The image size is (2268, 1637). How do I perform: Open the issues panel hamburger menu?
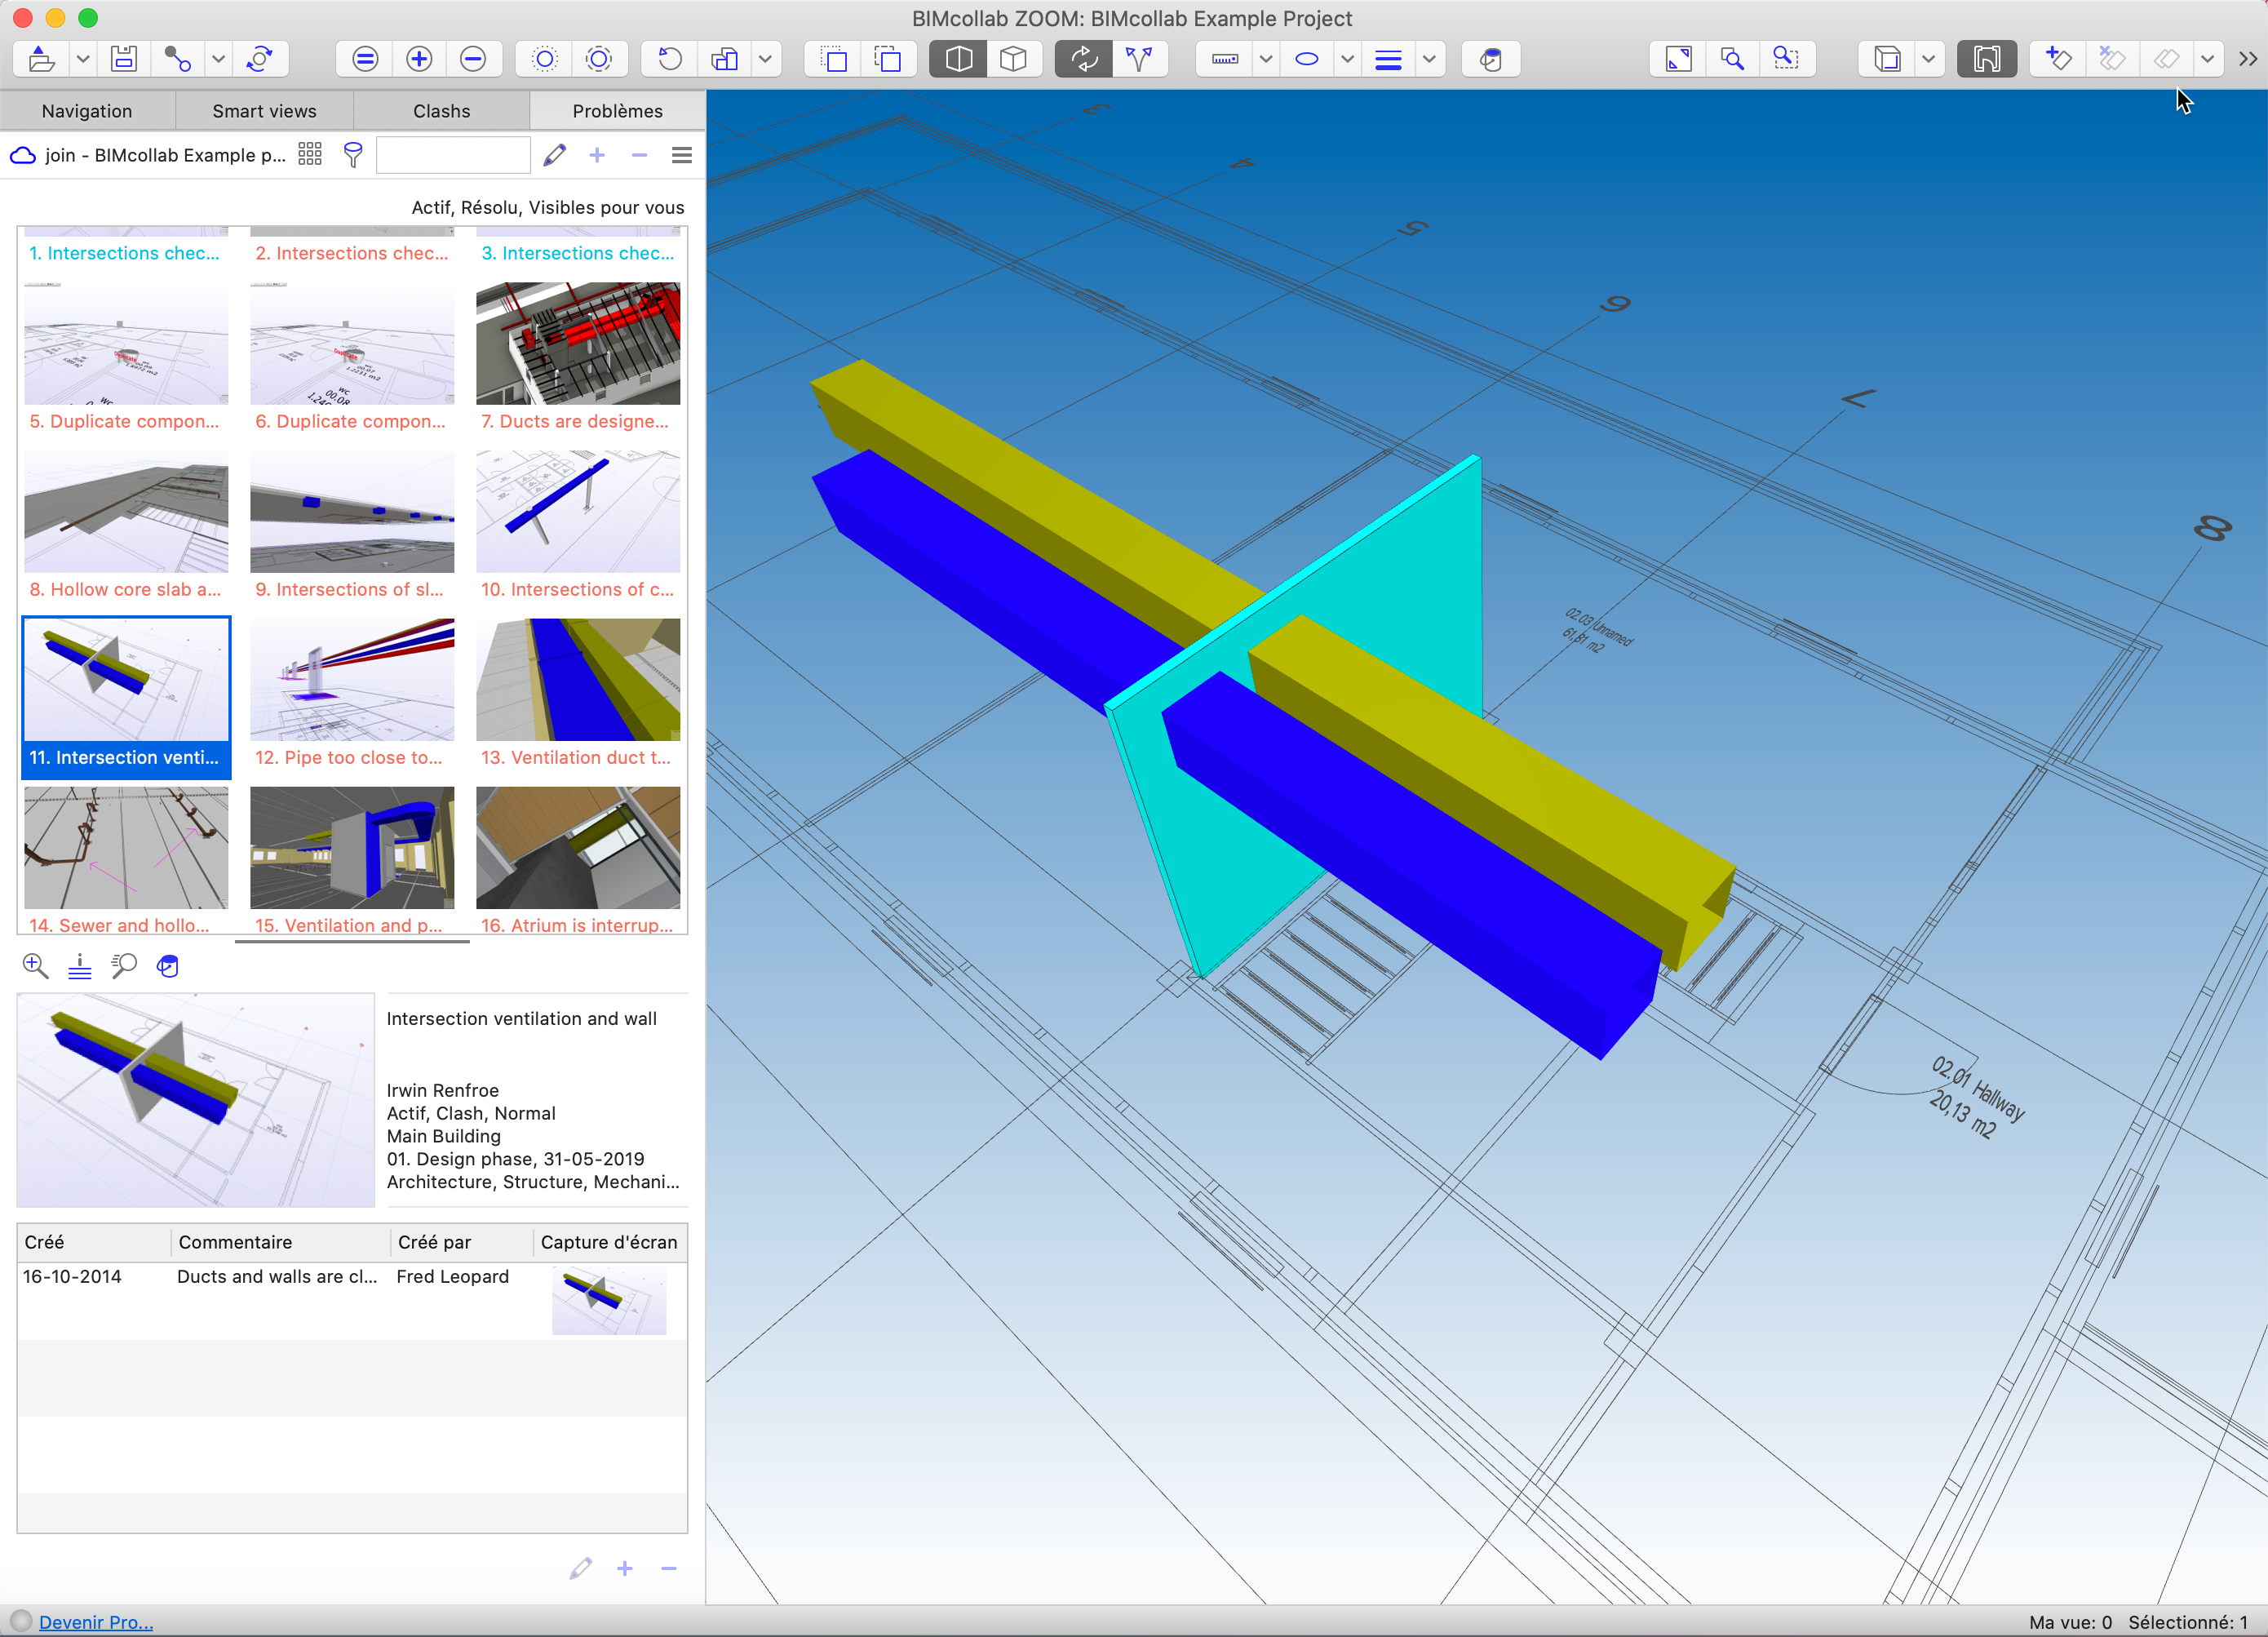coord(682,155)
